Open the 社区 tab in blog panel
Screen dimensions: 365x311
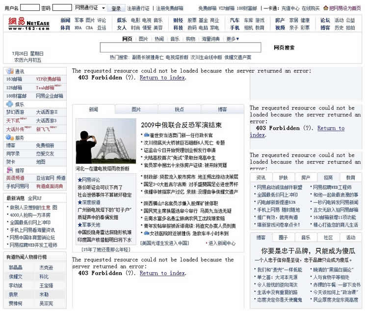(328, 238)
